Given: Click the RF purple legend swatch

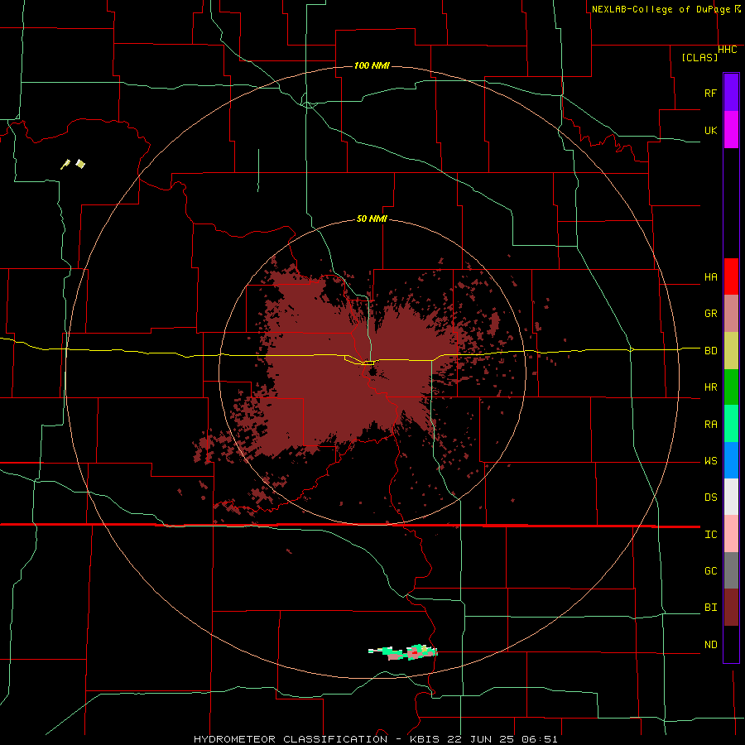Looking at the screenshot, I should pos(731,93).
